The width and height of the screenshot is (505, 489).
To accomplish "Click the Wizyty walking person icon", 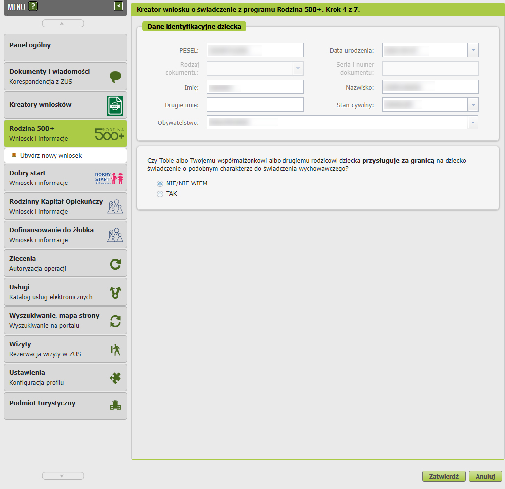I will tap(115, 350).
